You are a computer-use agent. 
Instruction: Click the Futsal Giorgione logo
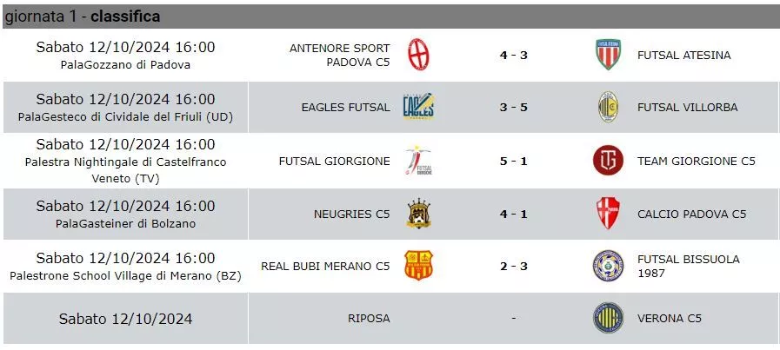point(418,161)
